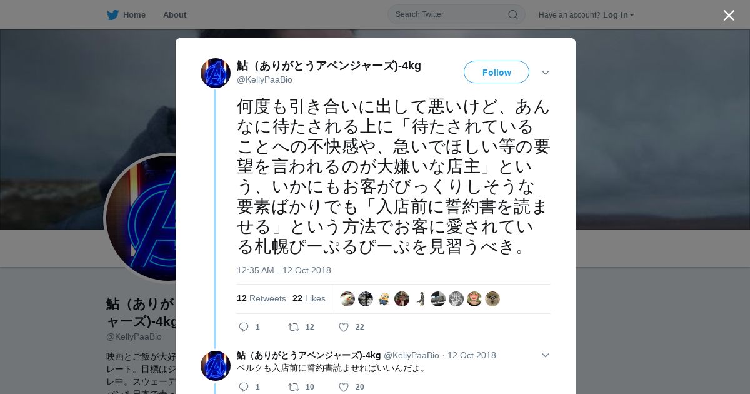Like the main tweet with 22 likes

(x=343, y=327)
